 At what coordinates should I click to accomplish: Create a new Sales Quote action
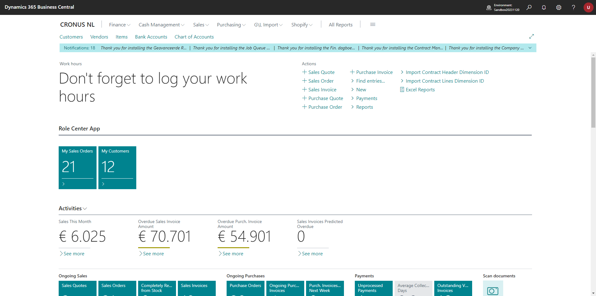click(318, 72)
